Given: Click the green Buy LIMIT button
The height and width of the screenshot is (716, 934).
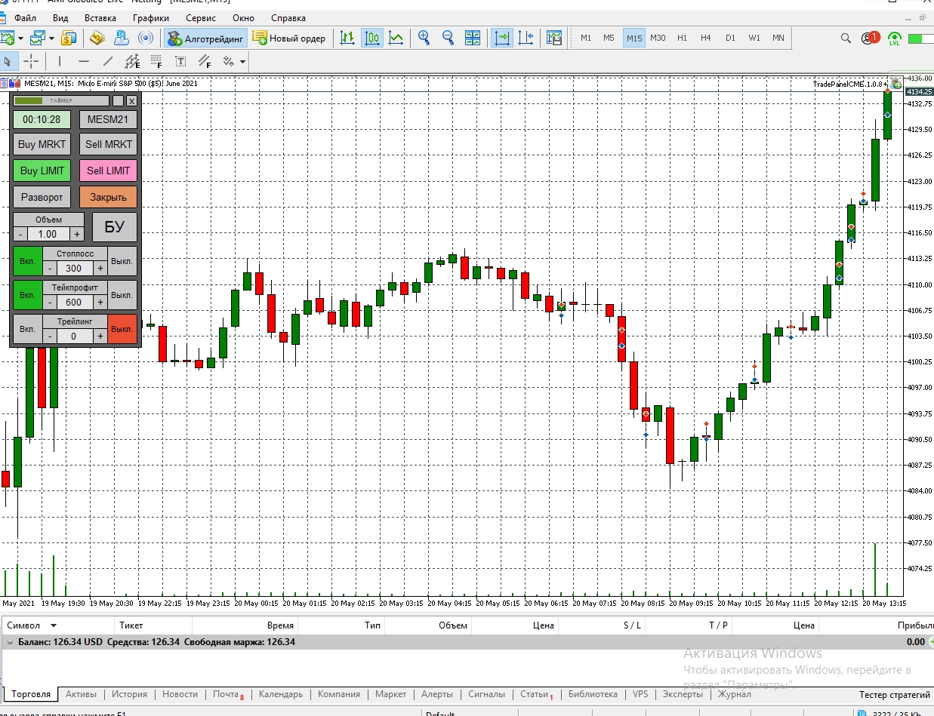Looking at the screenshot, I should pos(42,171).
